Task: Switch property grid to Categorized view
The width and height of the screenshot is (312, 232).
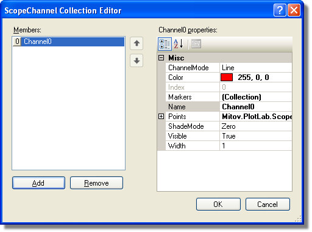Action: pyautogui.click(x=165, y=44)
